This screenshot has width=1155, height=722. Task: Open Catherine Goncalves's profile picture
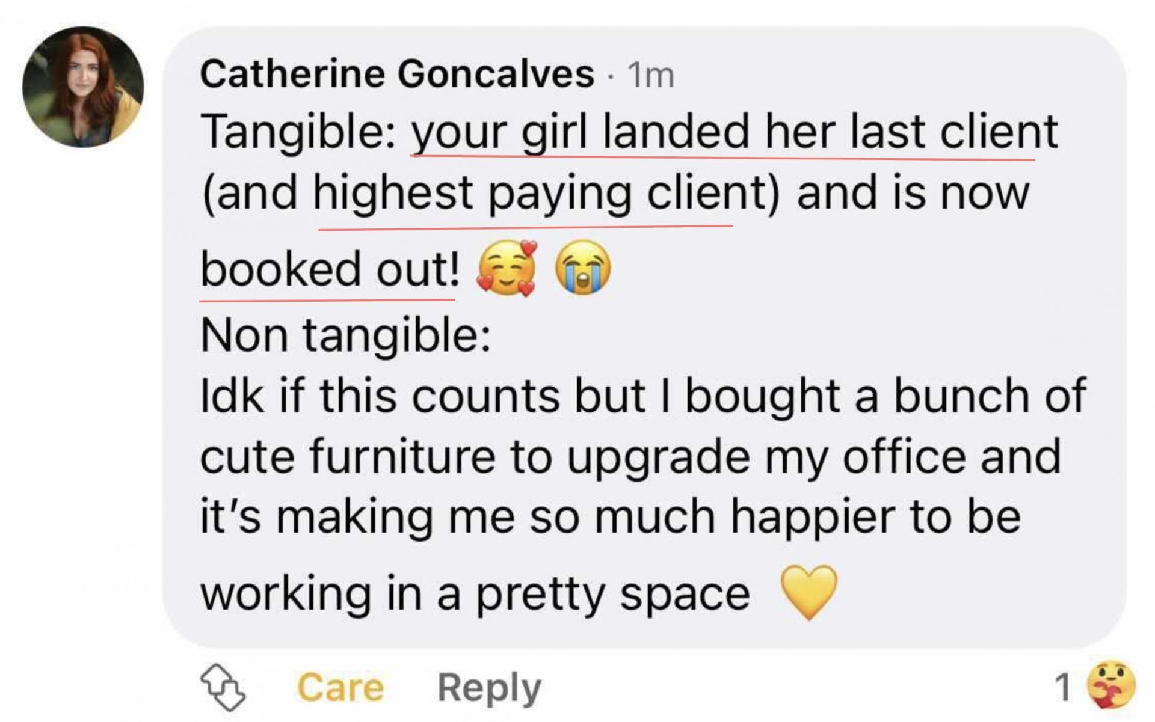click(83, 87)
